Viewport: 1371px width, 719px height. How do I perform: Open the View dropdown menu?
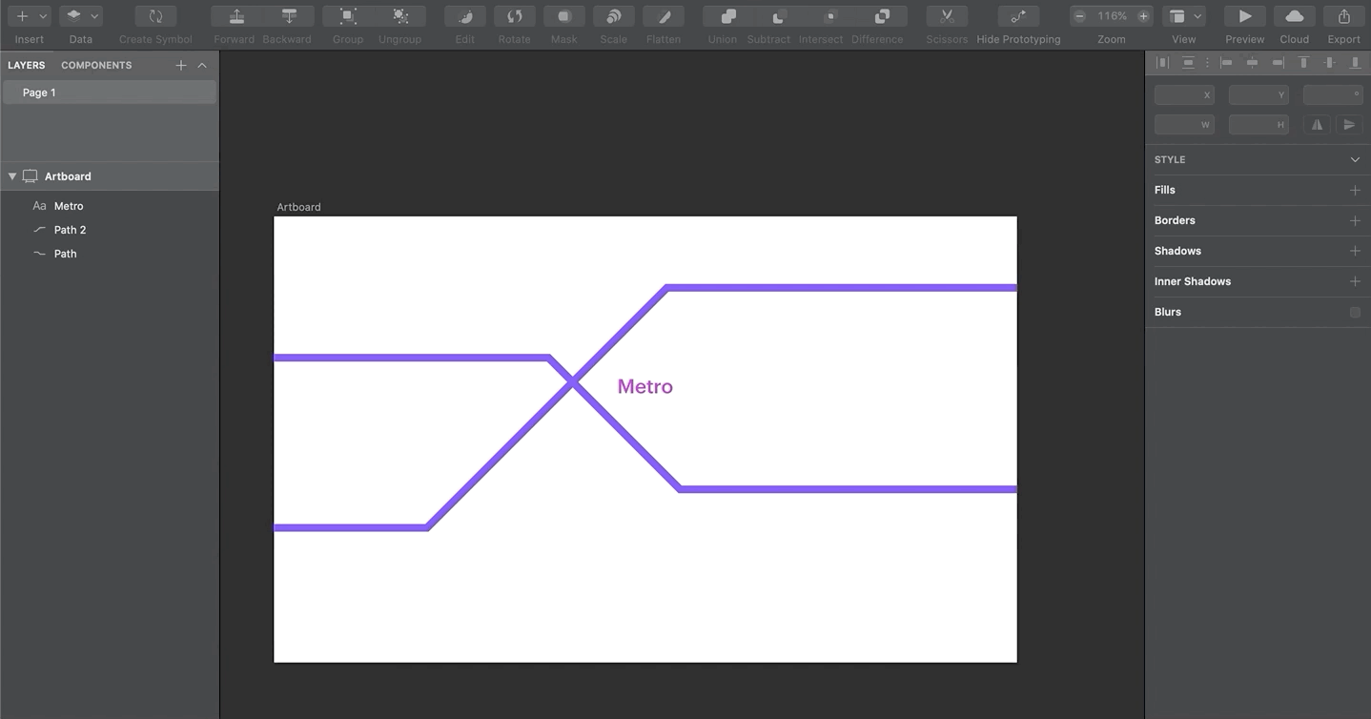click(x=1197, y=16)
